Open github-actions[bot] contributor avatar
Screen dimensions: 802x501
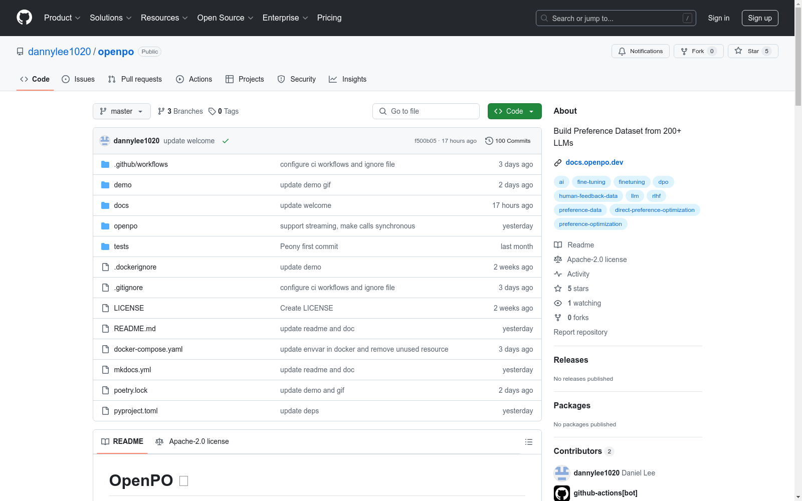562,493
